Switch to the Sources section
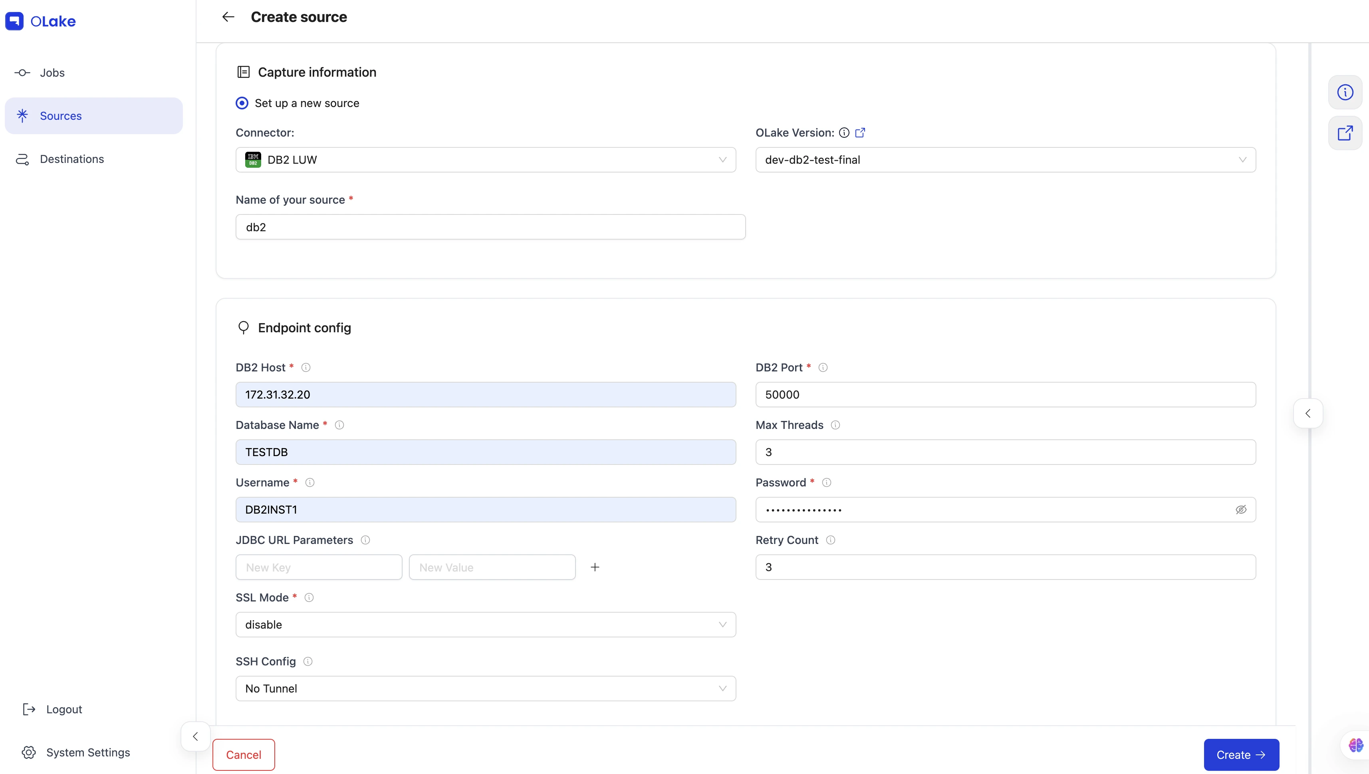The image size is (1369, 774). (61, 115)
